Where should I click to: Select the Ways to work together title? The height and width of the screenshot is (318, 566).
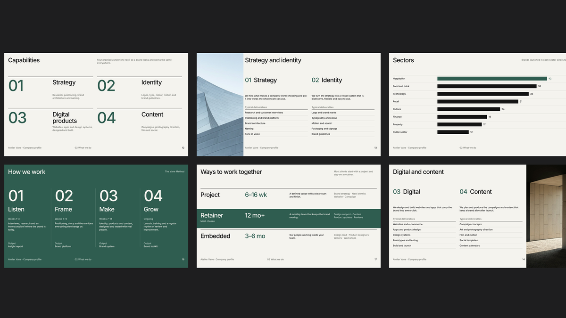(231, 172)
